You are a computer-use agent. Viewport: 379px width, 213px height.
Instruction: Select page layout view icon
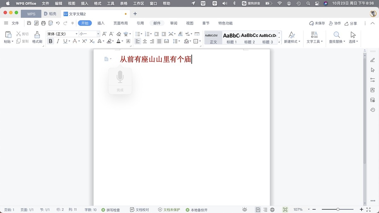coord(258,210)
